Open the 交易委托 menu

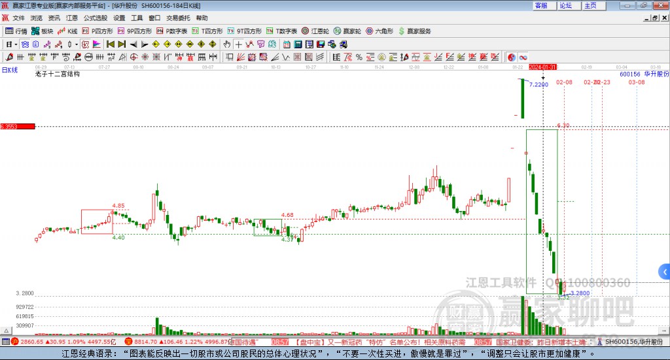coord(178,18)
